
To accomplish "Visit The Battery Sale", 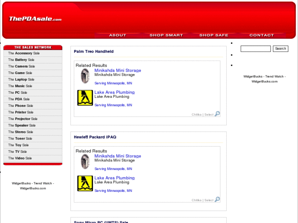I will point(21,60).
